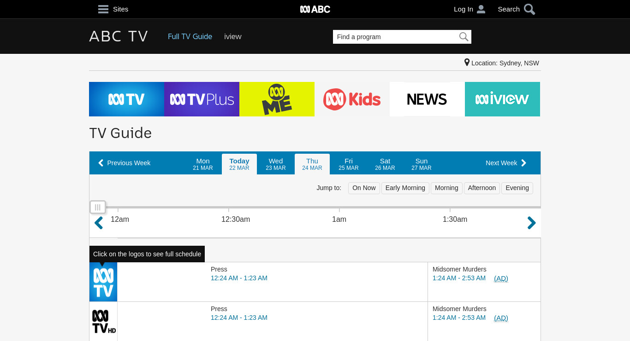
Task: Click the 12am timeline marker
Action: pos(120,220)
